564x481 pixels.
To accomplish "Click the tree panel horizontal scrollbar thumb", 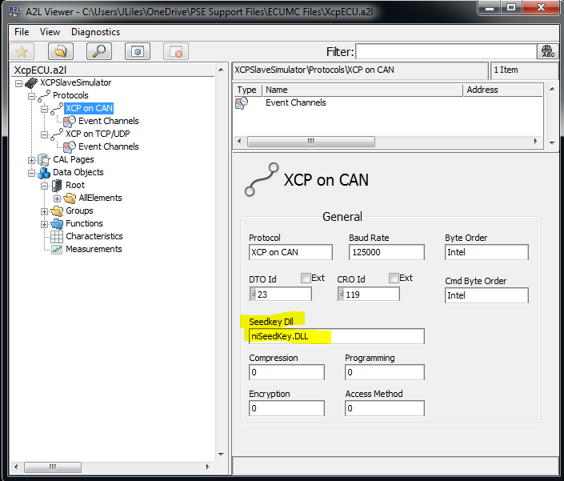I will click(53, 467).
